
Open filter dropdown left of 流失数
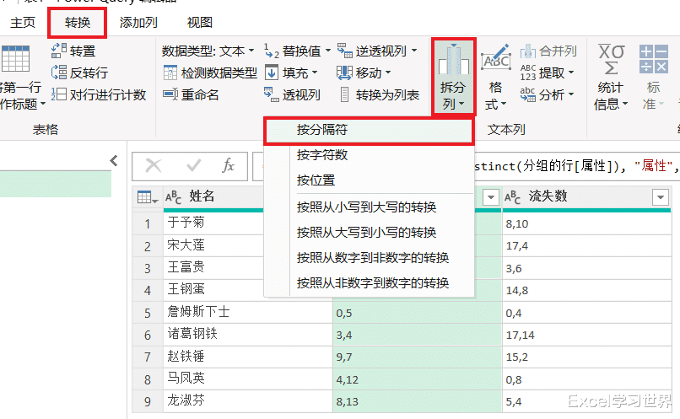[x=490, y=197]
